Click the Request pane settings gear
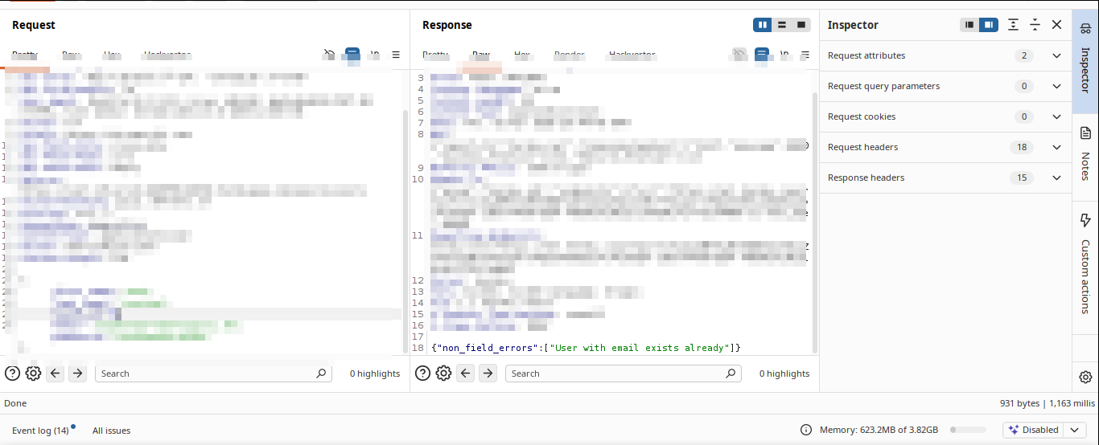Image resolution: width=1099 pixels, height=445 pixels. point(33,374)
